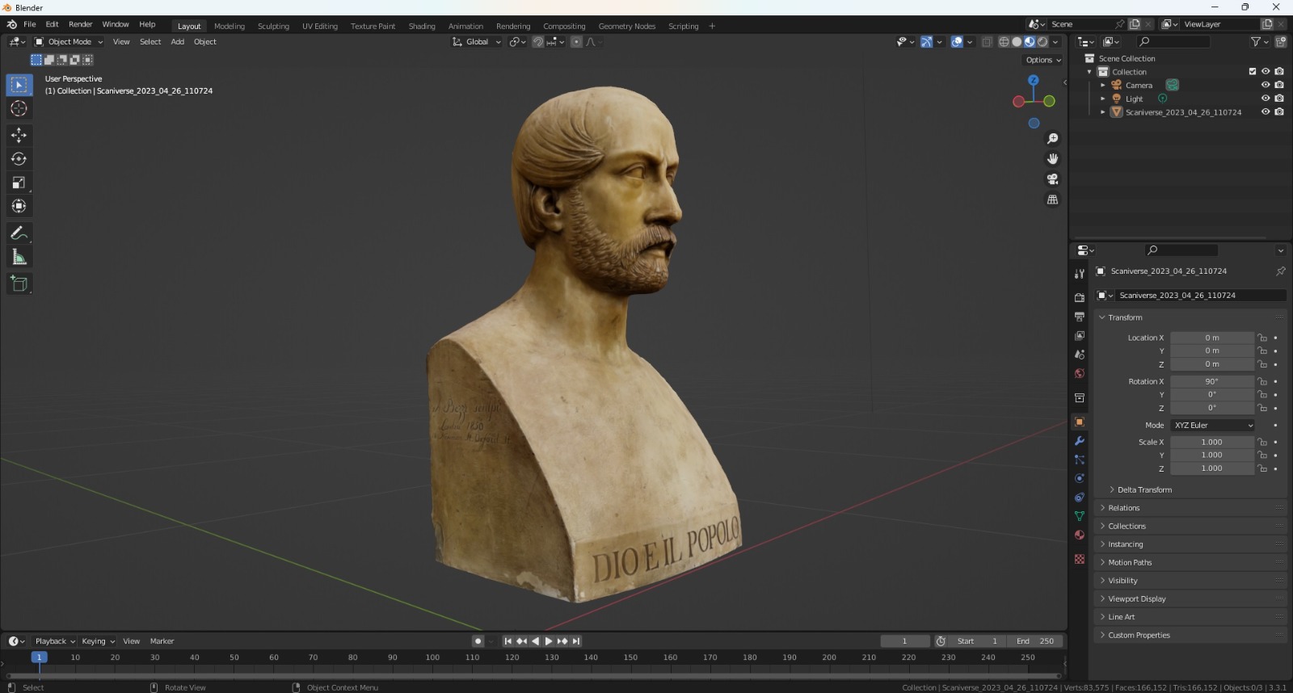
Task: Switch to the Shading workspace tab
Action: 422,26
